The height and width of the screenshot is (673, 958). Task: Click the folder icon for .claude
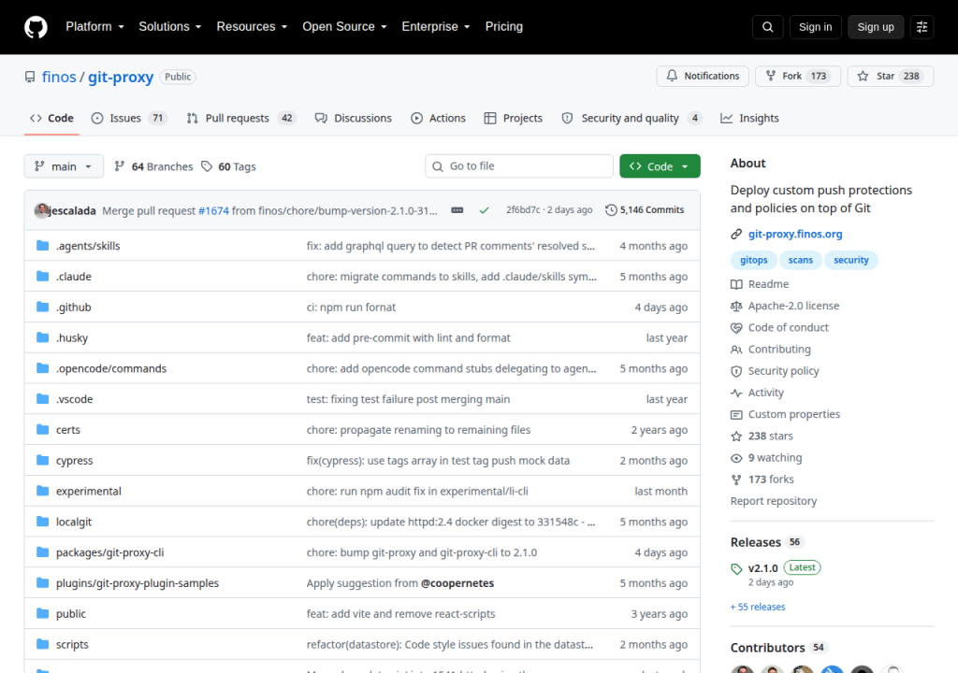42,276
